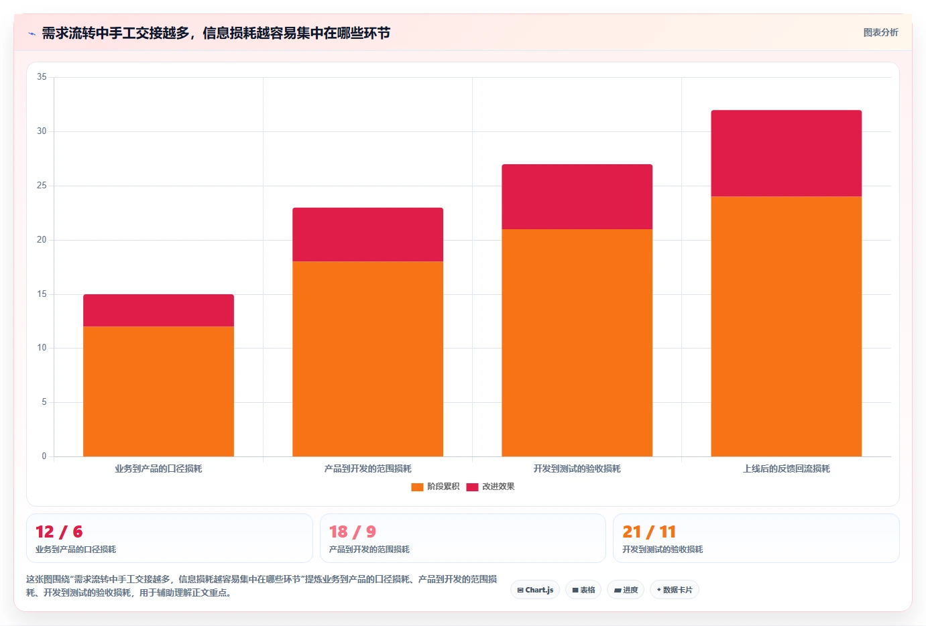Select the 数据卡片 tag chip
This screenshot has height=626, width=926.
675,590
